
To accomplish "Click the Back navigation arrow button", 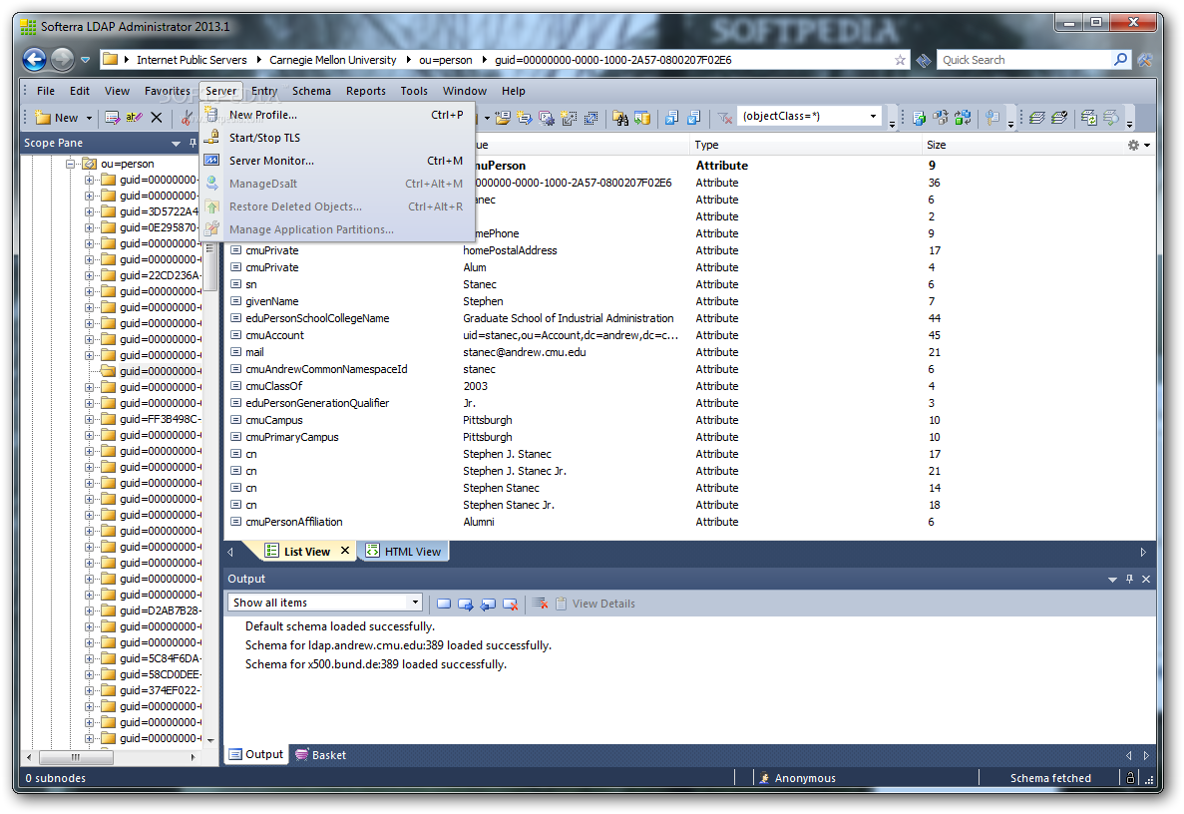I will pos(35,59).
